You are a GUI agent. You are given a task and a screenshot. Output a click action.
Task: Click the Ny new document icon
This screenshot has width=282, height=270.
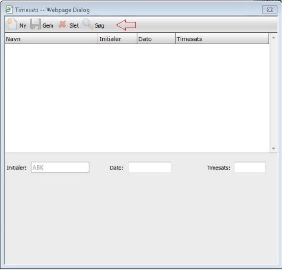(x=12, y=25)
